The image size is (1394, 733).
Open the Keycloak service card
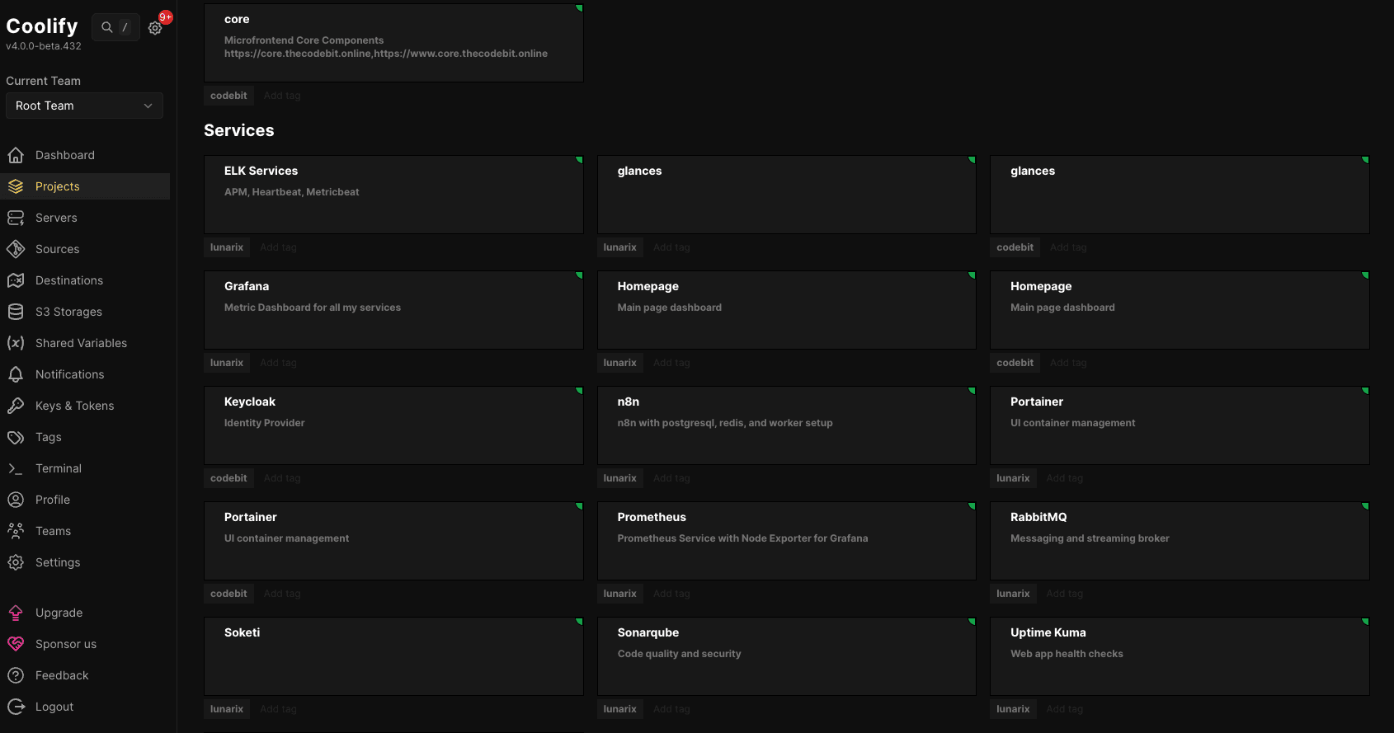393,425
